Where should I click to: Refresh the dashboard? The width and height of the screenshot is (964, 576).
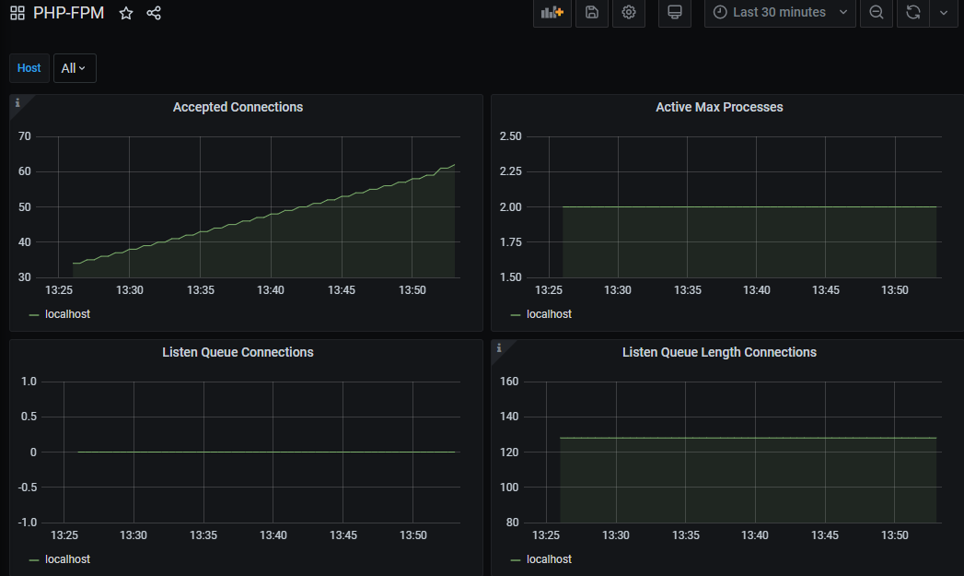[913, 12]
